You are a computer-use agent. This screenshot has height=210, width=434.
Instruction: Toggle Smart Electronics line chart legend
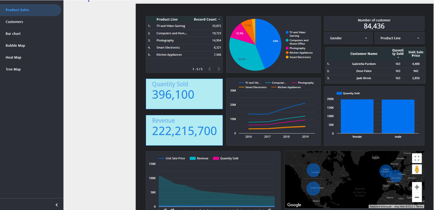coord(253,87)
